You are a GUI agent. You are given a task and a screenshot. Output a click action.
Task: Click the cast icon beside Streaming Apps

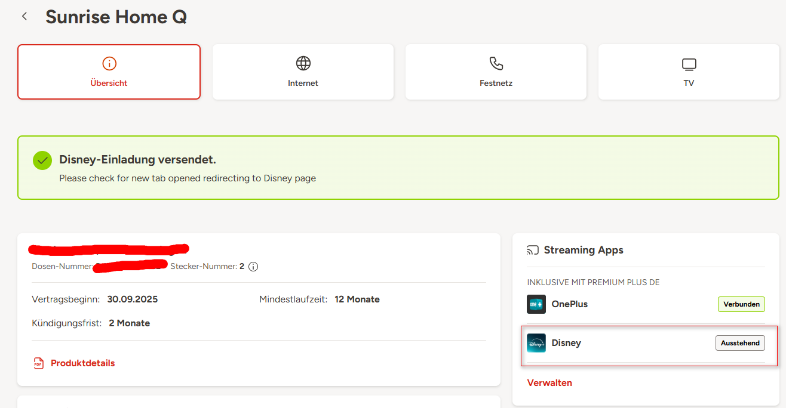[x=533, y=250]
